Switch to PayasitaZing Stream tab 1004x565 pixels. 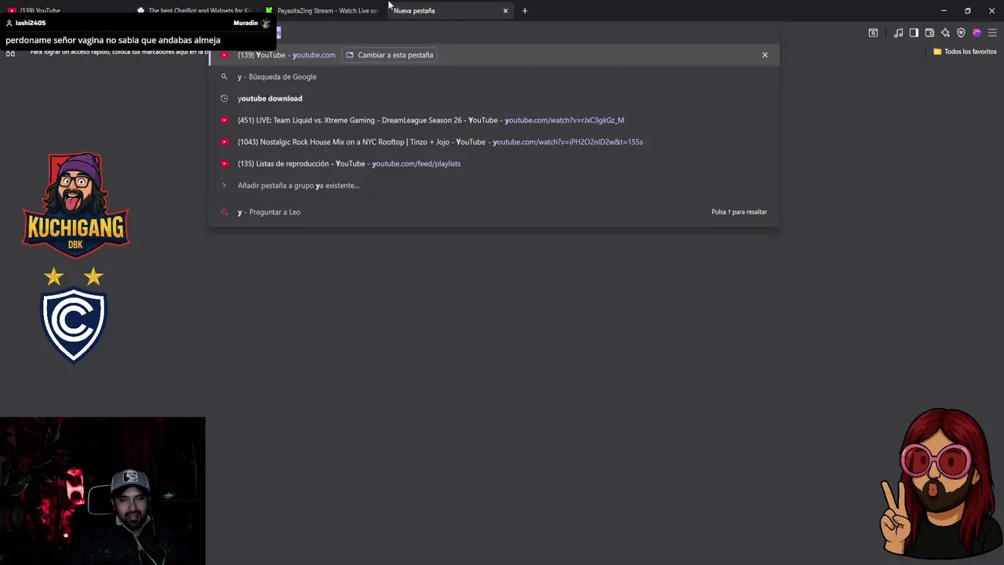323,11
